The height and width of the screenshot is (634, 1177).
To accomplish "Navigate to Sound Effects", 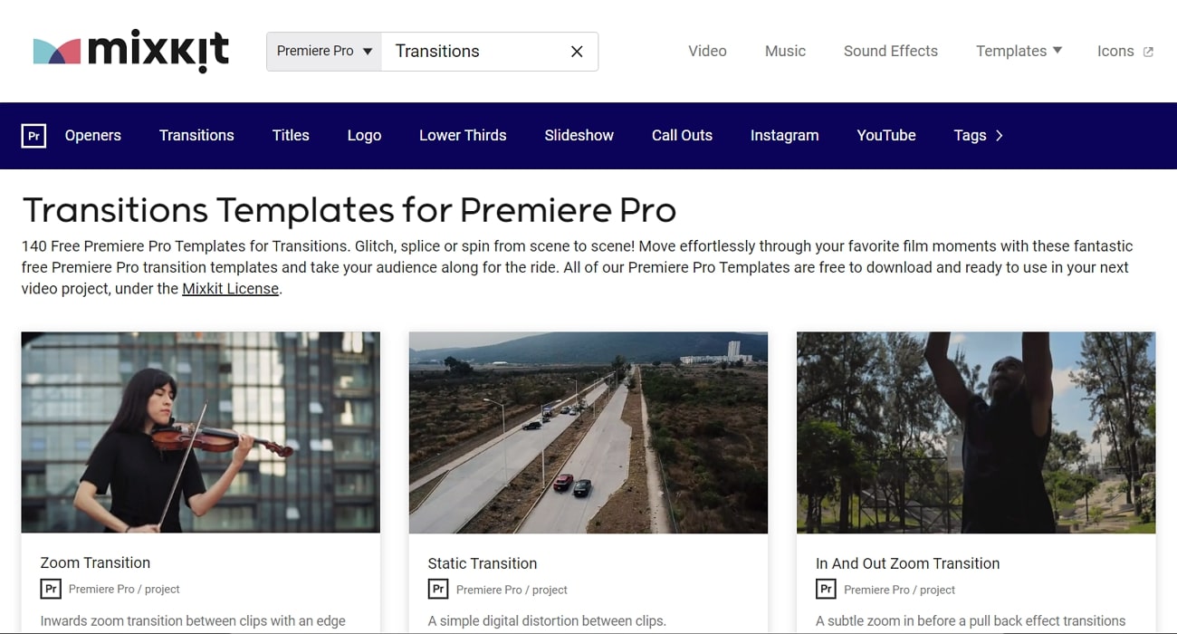I will tap(890, 52).
